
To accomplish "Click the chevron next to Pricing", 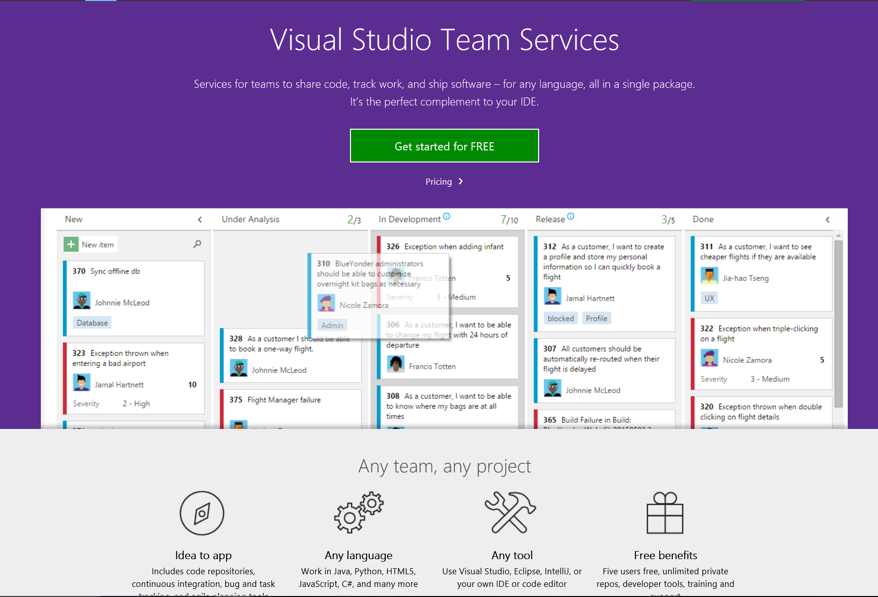I will pos(460,181).
